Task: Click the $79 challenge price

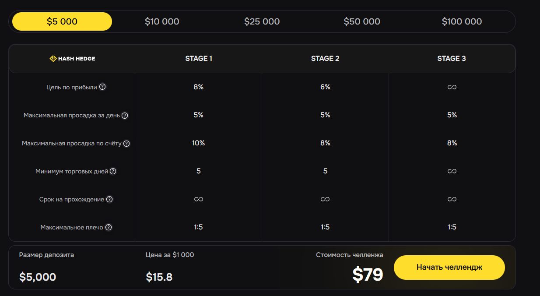Action: [x=368, y=274]
